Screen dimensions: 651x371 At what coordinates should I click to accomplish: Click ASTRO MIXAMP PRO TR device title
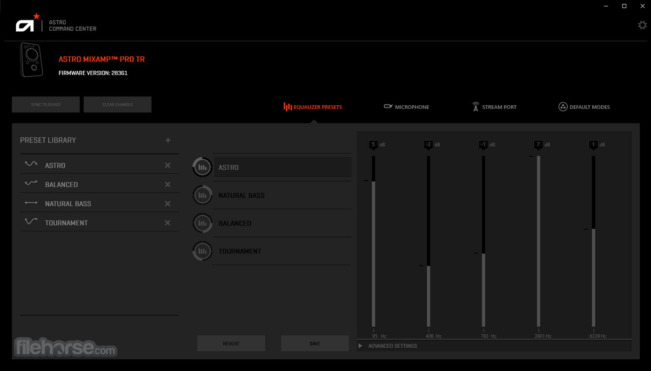click(x=101, y=59)
